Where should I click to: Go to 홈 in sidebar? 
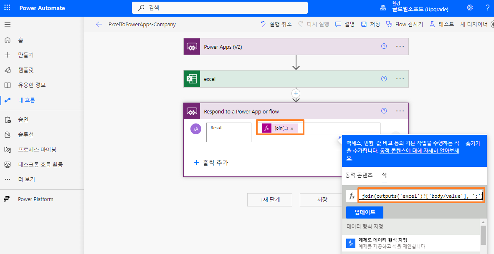20,40
